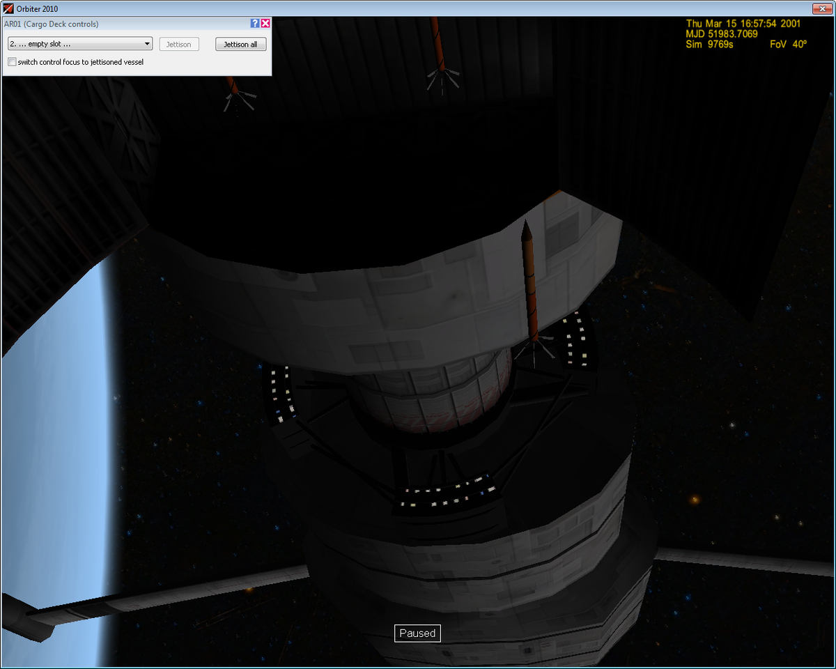Click the Thu Mar 15 16:57:54 2001 date
The height and width of the screenshot is (669, 836).
(x=743, y=23)
